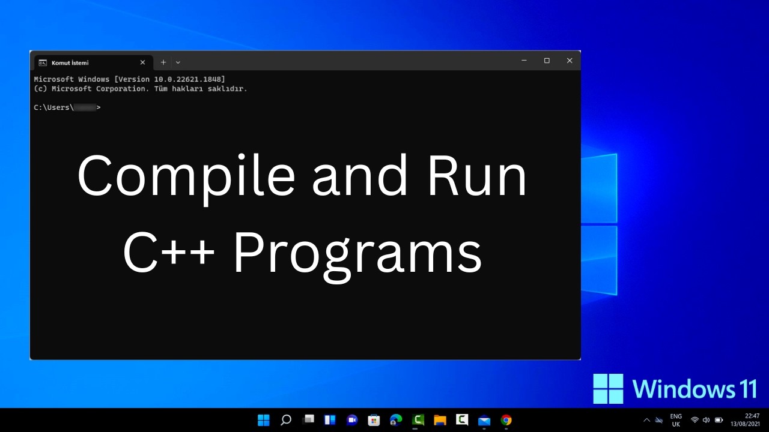Switch the ENG UK input language

tap(676, 420)
